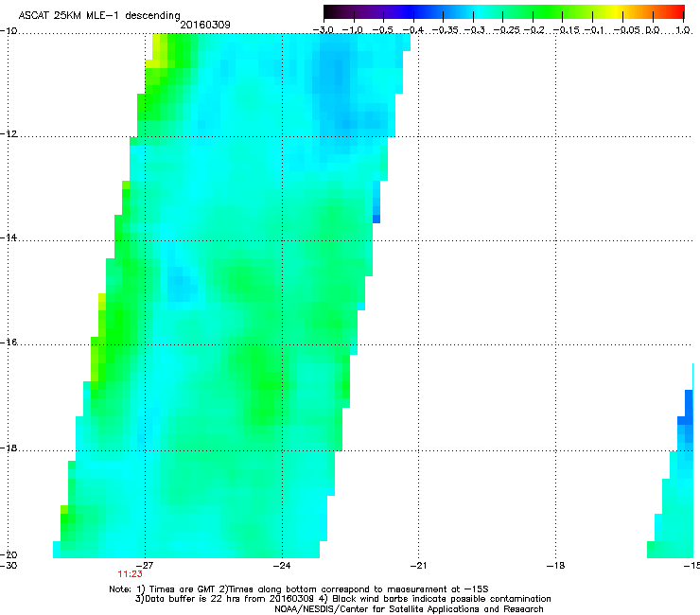Click the -27 longitude axis label
Viewport: 700px width, 615px height.
pyautogui.click(x=145, y=566)
